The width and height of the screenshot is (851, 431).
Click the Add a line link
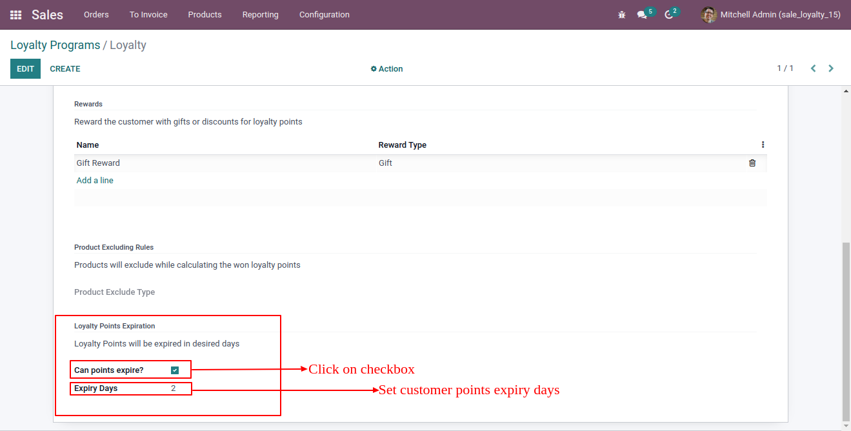[95, 180]
